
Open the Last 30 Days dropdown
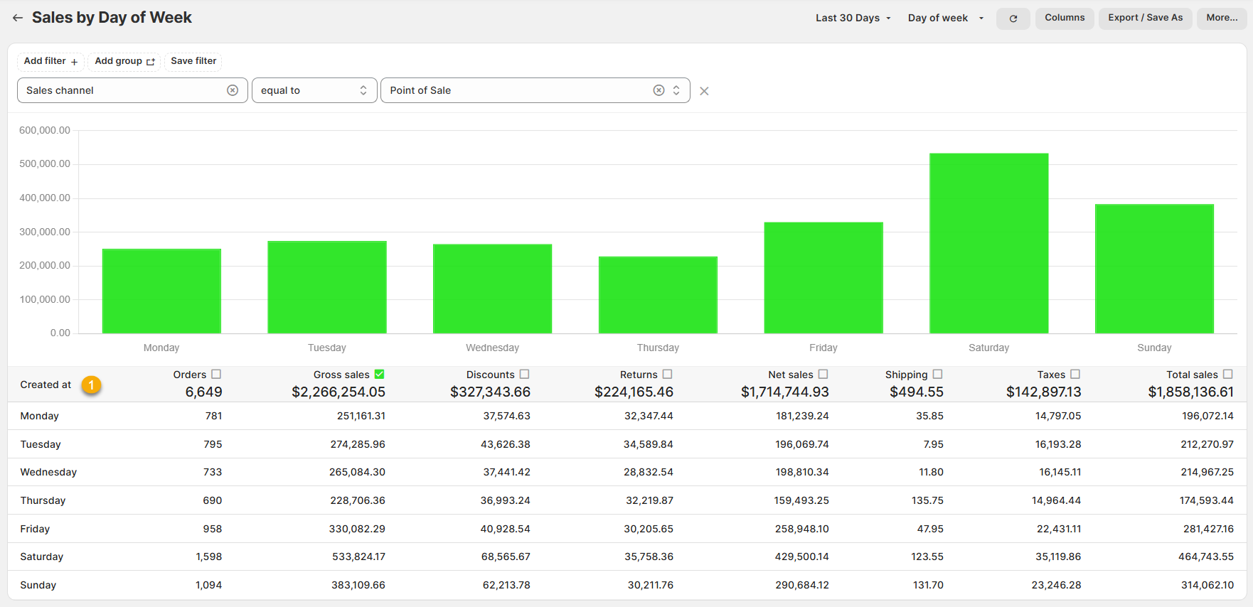tap(853, 18)
